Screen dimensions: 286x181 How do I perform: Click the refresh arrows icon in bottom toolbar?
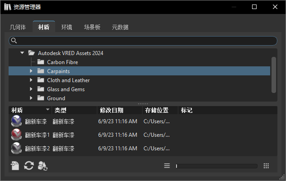pos(29,166)
